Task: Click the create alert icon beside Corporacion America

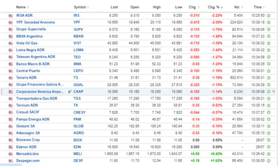Action: pos(69,92)
